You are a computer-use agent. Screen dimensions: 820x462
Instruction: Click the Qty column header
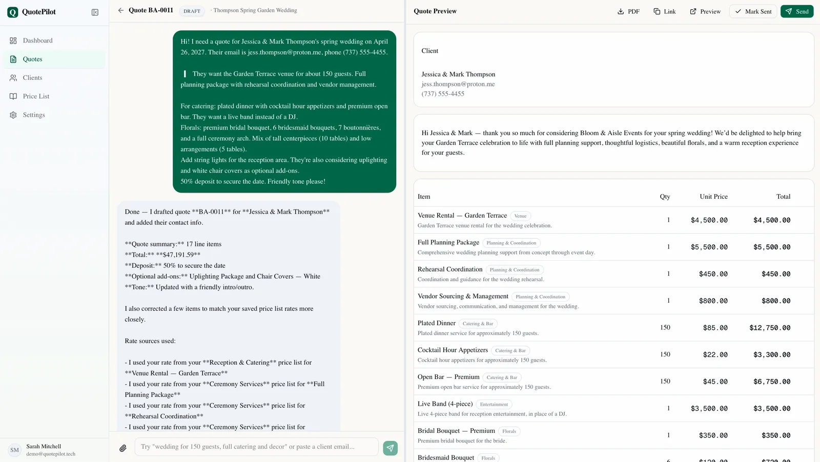point(665,197)
